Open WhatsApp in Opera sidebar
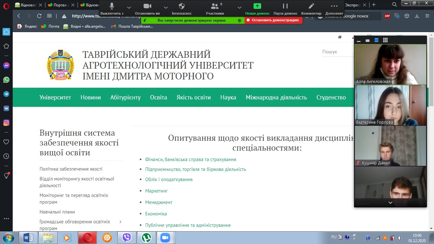This screenshot has width=434, height=244. click(x=6, y=80)
